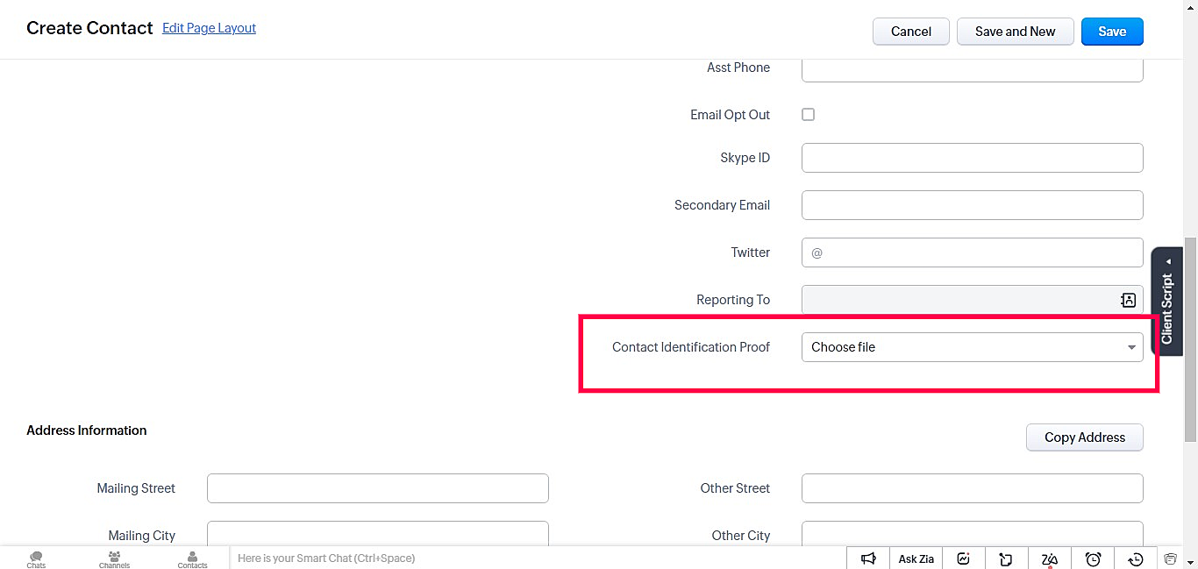
Task: Open the Zia notifications icon
Action: pyautogui.click(x=1050, y=558)
